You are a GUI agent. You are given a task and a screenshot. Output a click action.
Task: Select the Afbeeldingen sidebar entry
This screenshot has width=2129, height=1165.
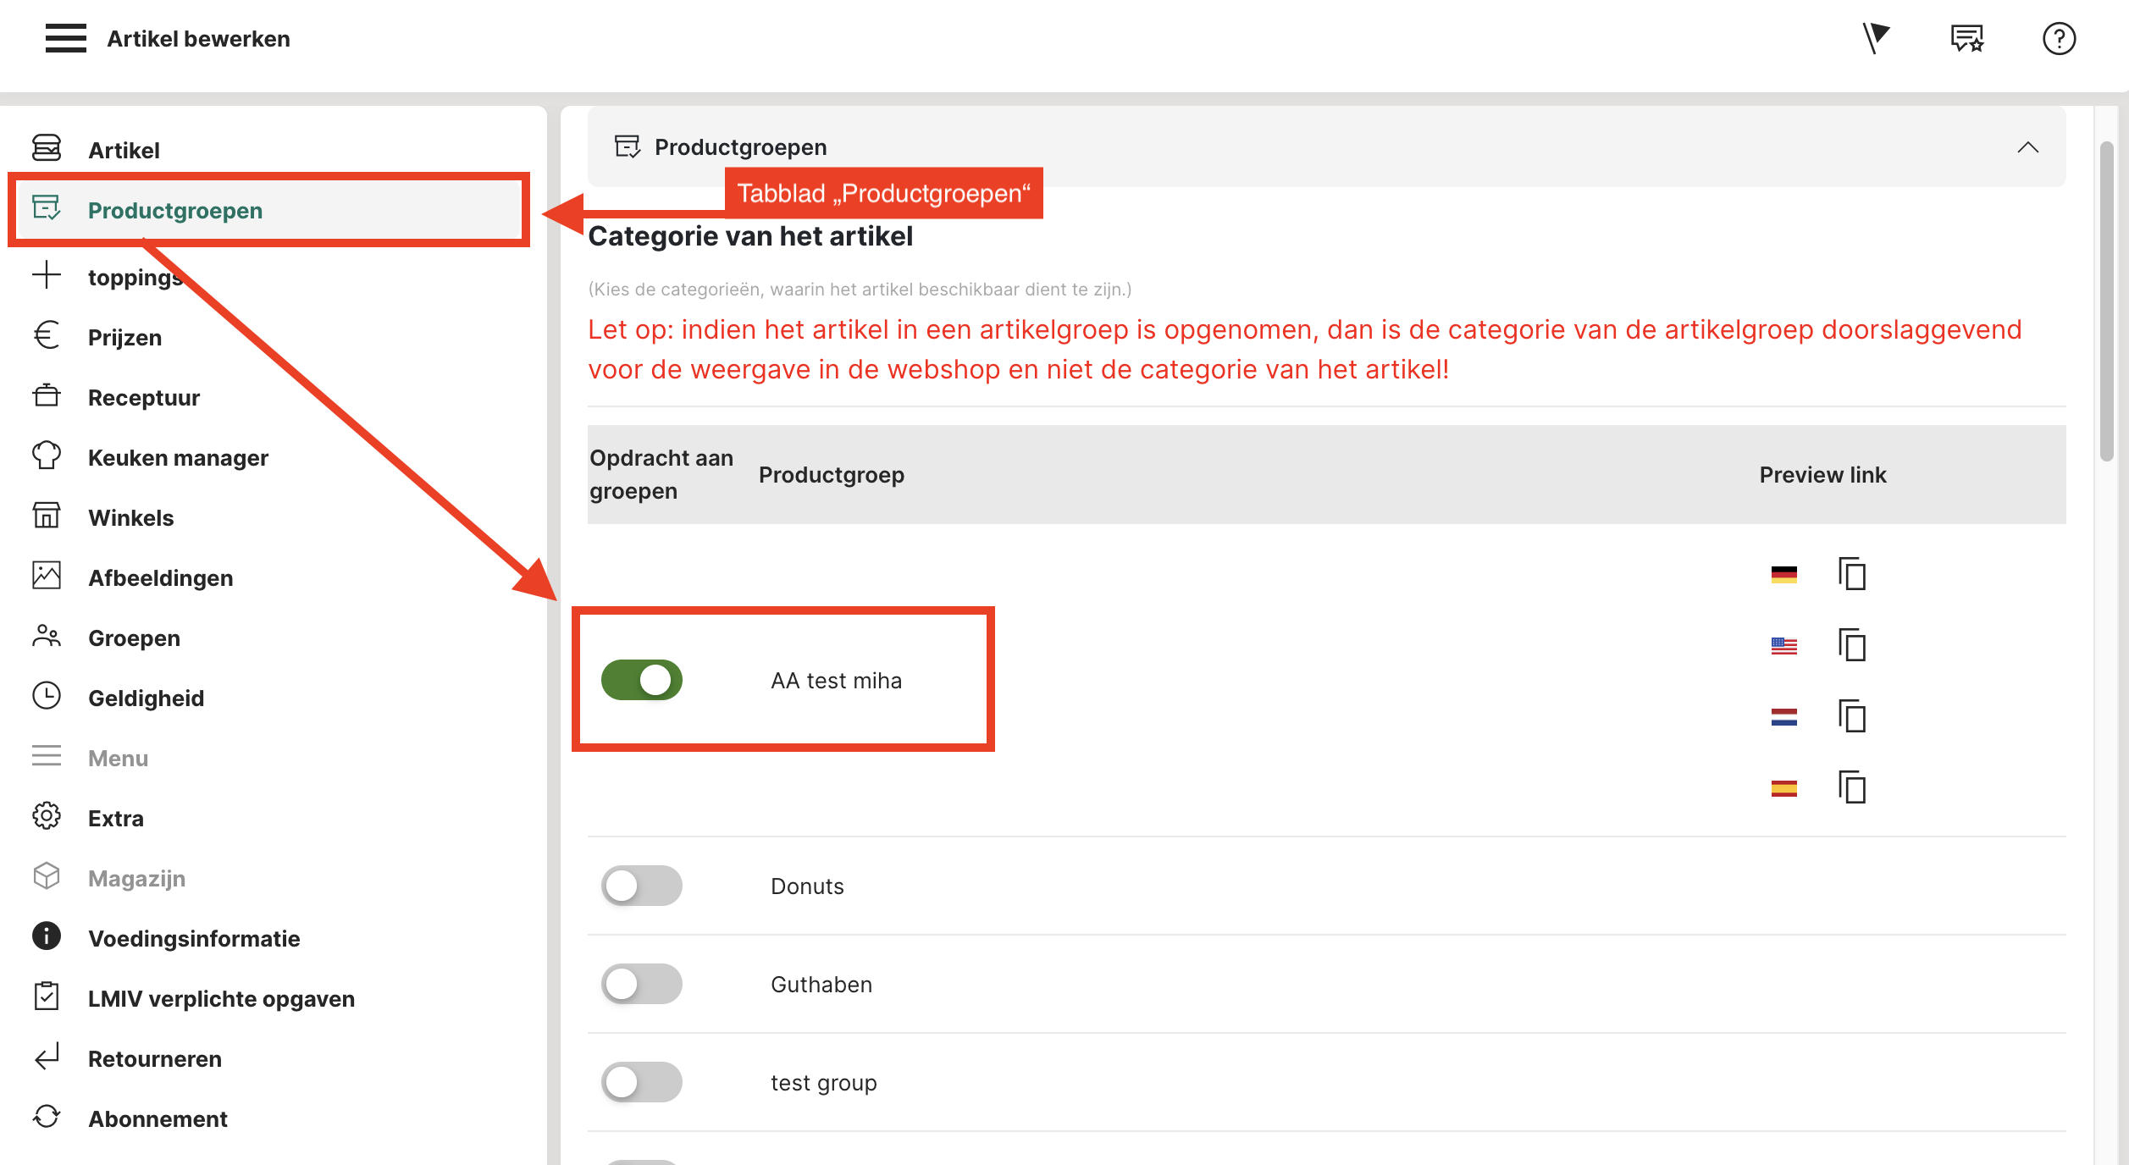click(160, 577)
